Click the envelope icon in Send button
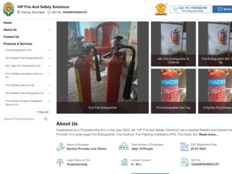Viewport: 232px width, 174px height. 220,9
